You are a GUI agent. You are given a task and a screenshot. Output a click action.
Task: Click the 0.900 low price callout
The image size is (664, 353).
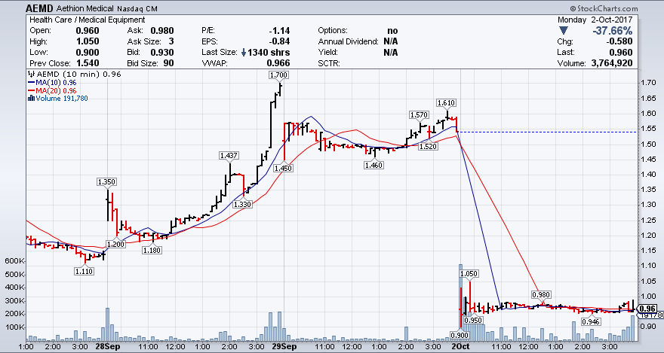click(x=458, y=334)
